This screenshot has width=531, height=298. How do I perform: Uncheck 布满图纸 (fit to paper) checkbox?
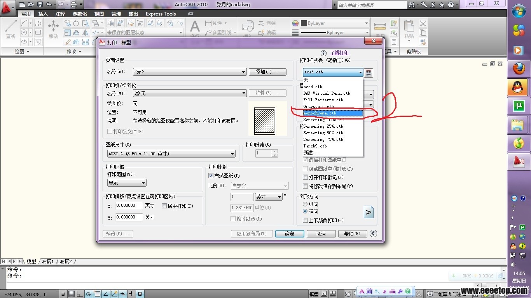point(211,176)
